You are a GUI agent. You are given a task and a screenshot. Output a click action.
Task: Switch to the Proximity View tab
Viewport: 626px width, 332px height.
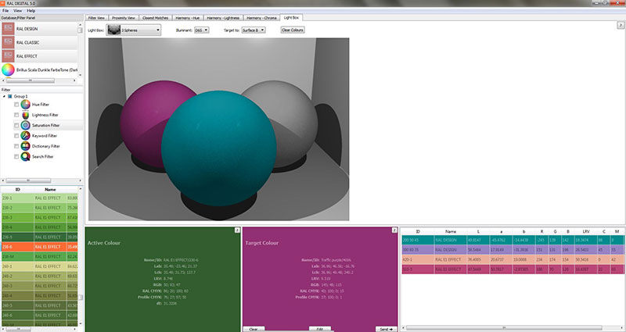tap(124, 18)
